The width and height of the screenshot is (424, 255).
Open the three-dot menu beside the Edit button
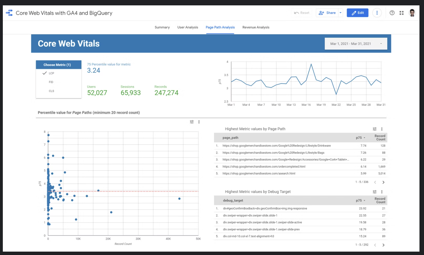tap(377, 13)
